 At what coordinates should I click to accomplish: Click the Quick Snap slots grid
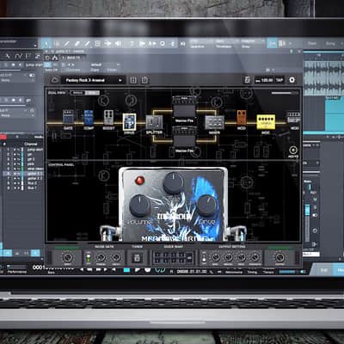tap(173, 257)
